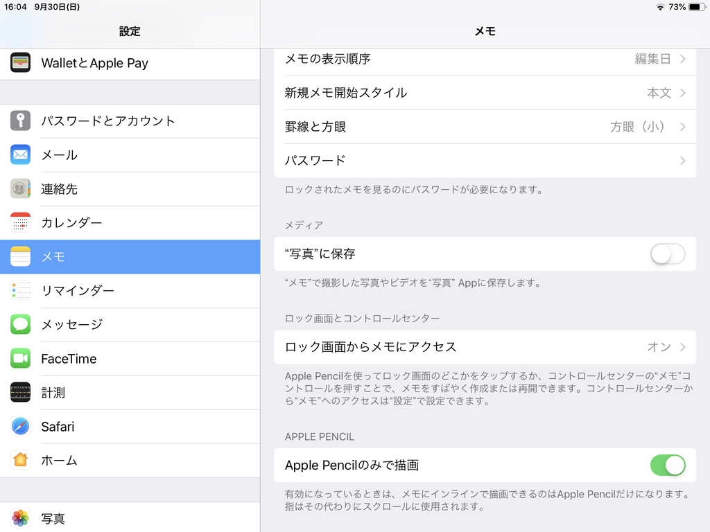Tap the "写真"に保存 label
710x532 pixels.
click(x=320, y=254)
